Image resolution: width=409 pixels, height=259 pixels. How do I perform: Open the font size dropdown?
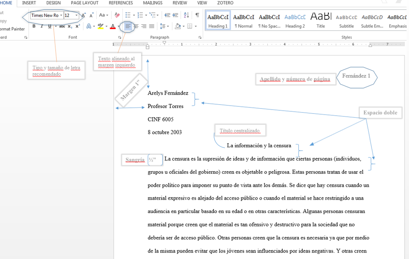click(x=76, y=15)
